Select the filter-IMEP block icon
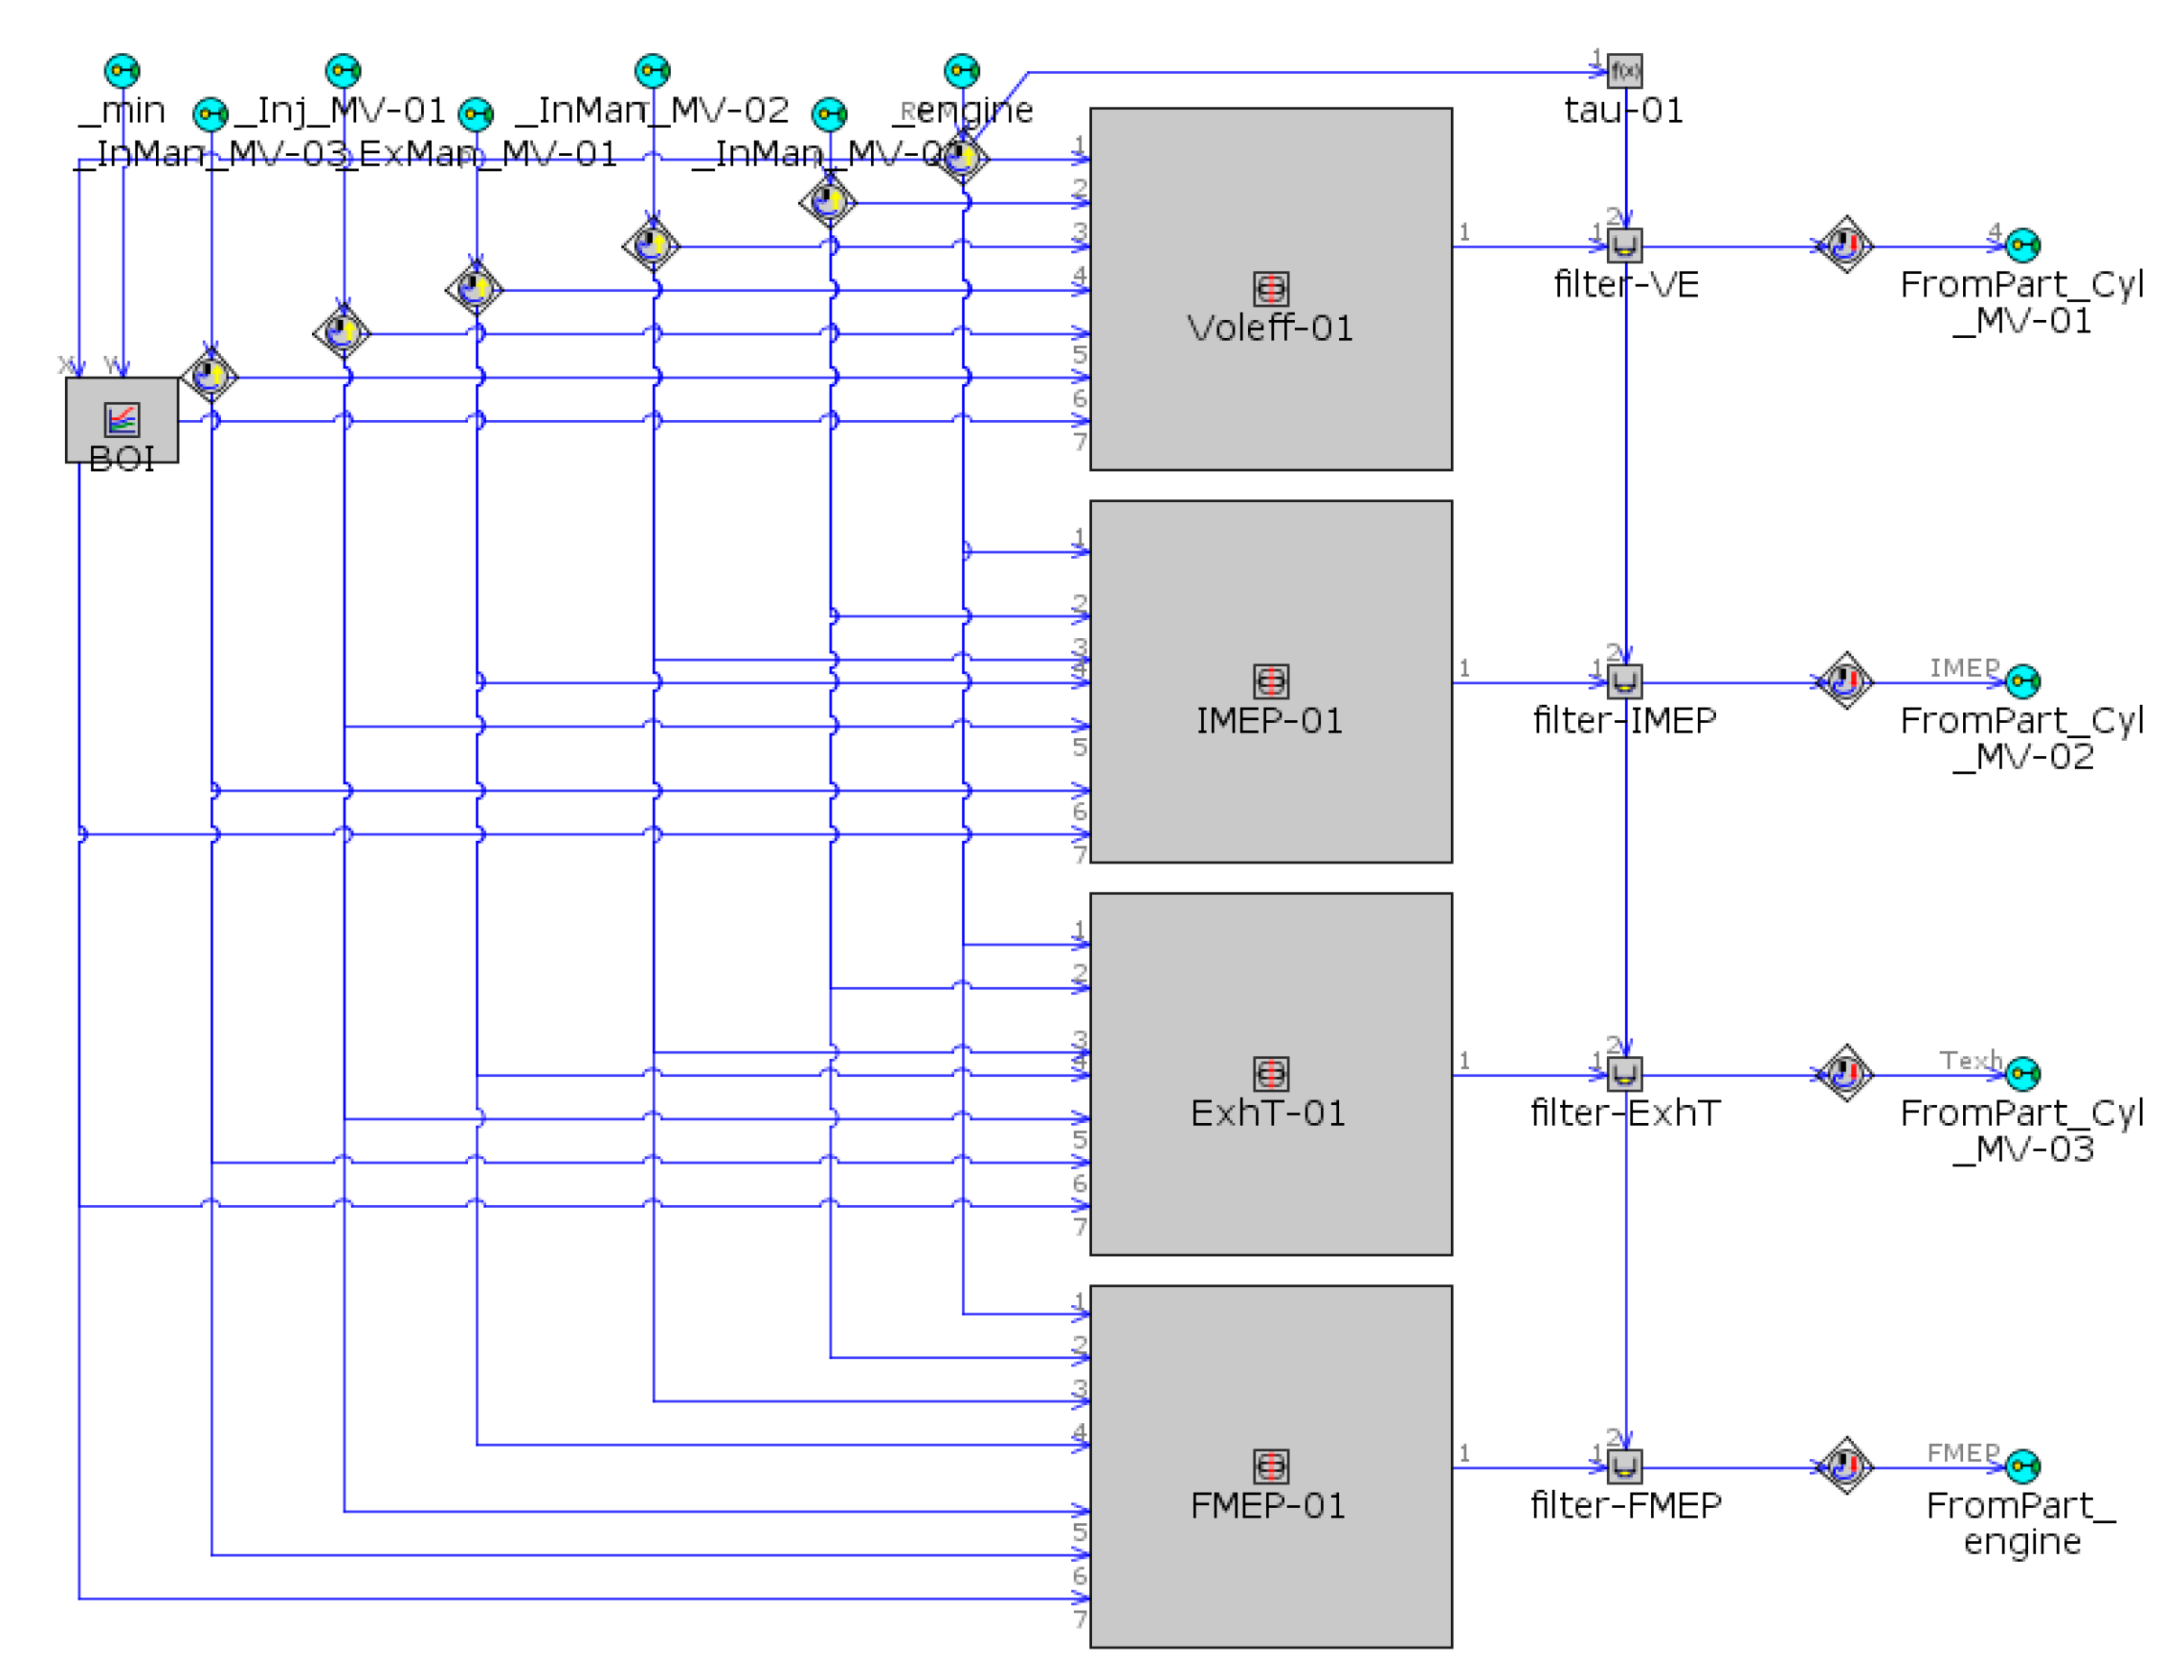Viewport: 2184px width, 1680px height. pyautogui.click(x=1625, y=681)
